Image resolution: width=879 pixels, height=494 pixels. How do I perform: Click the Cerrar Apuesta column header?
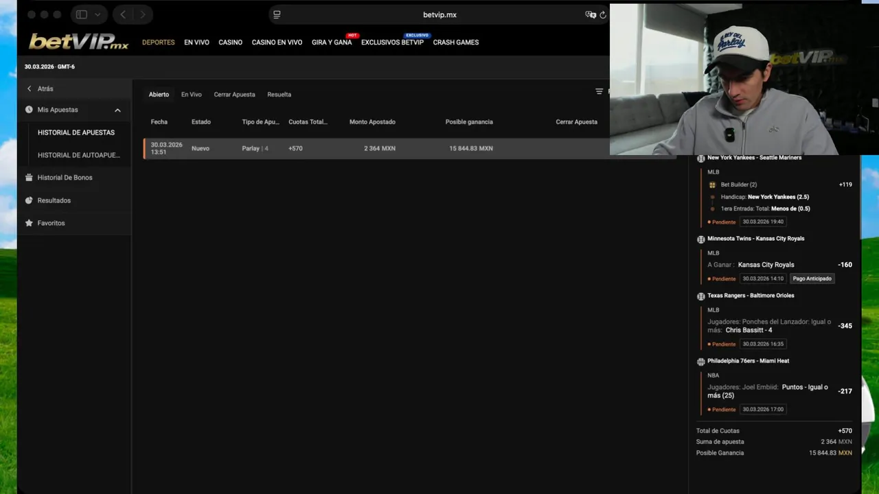[577, 122]
